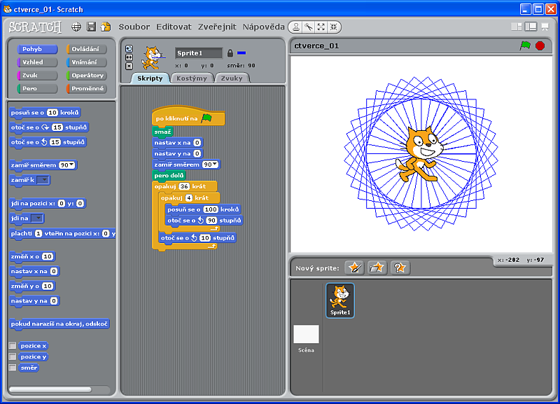Click the language globe icon
The width and height of the screenshot is (560, 404).
pyautogui.click(x=76, y=27)
